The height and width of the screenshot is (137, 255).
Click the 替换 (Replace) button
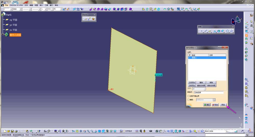pyautogui.click(x=201, y=83)
